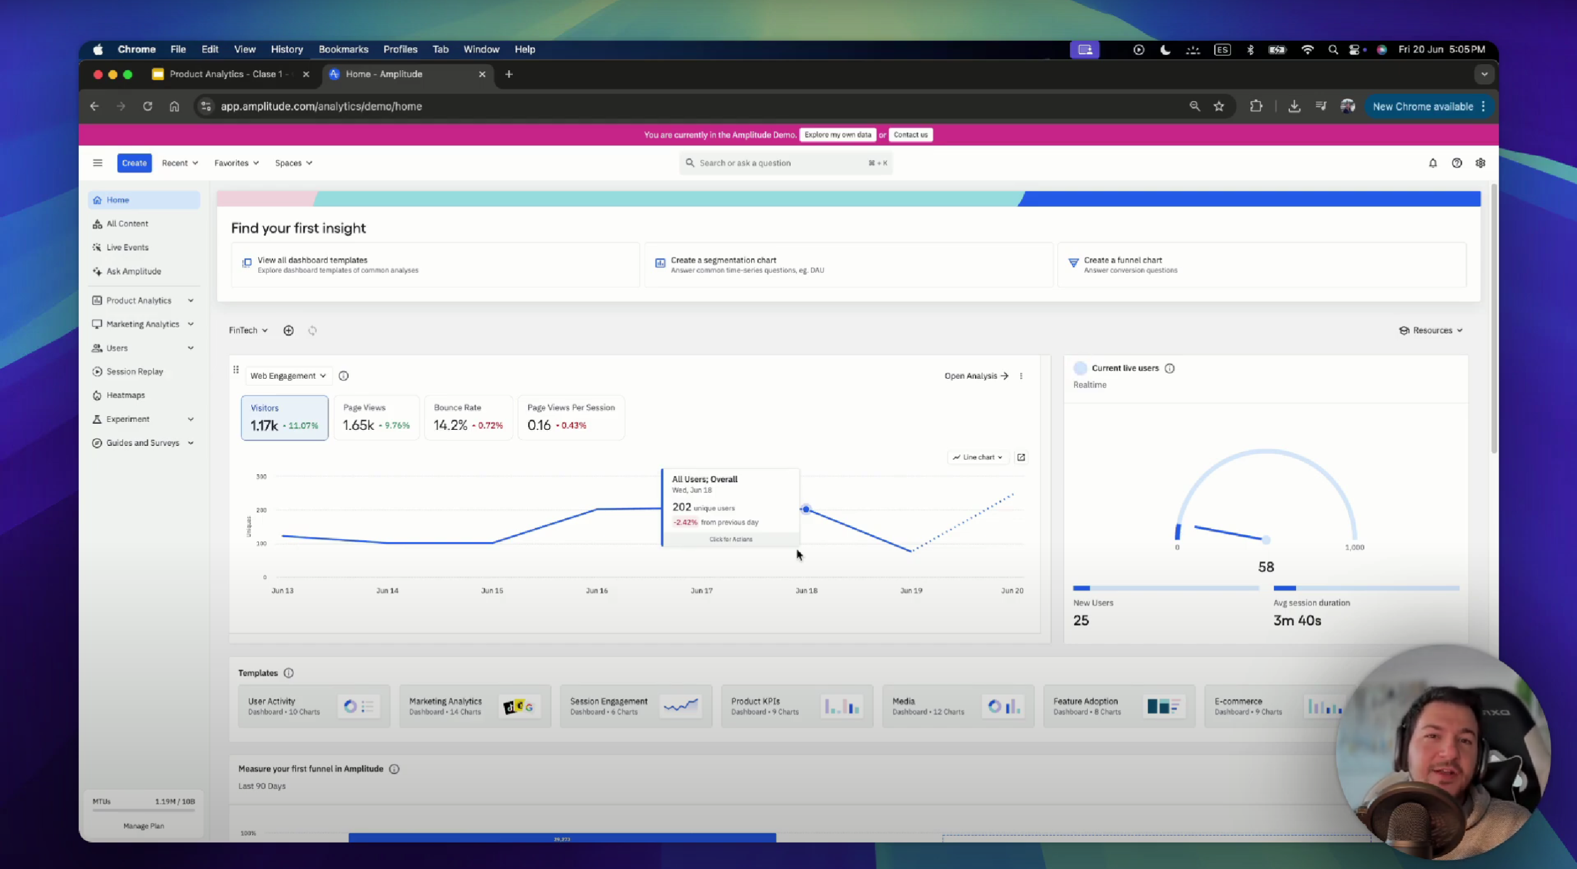Click Explore my own data button
1577x869 pixels.
pos(837,135)
